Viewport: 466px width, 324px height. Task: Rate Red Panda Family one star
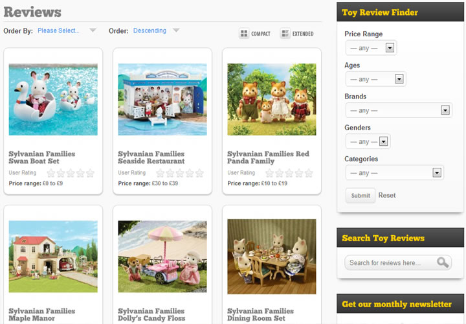click(270, 173)
